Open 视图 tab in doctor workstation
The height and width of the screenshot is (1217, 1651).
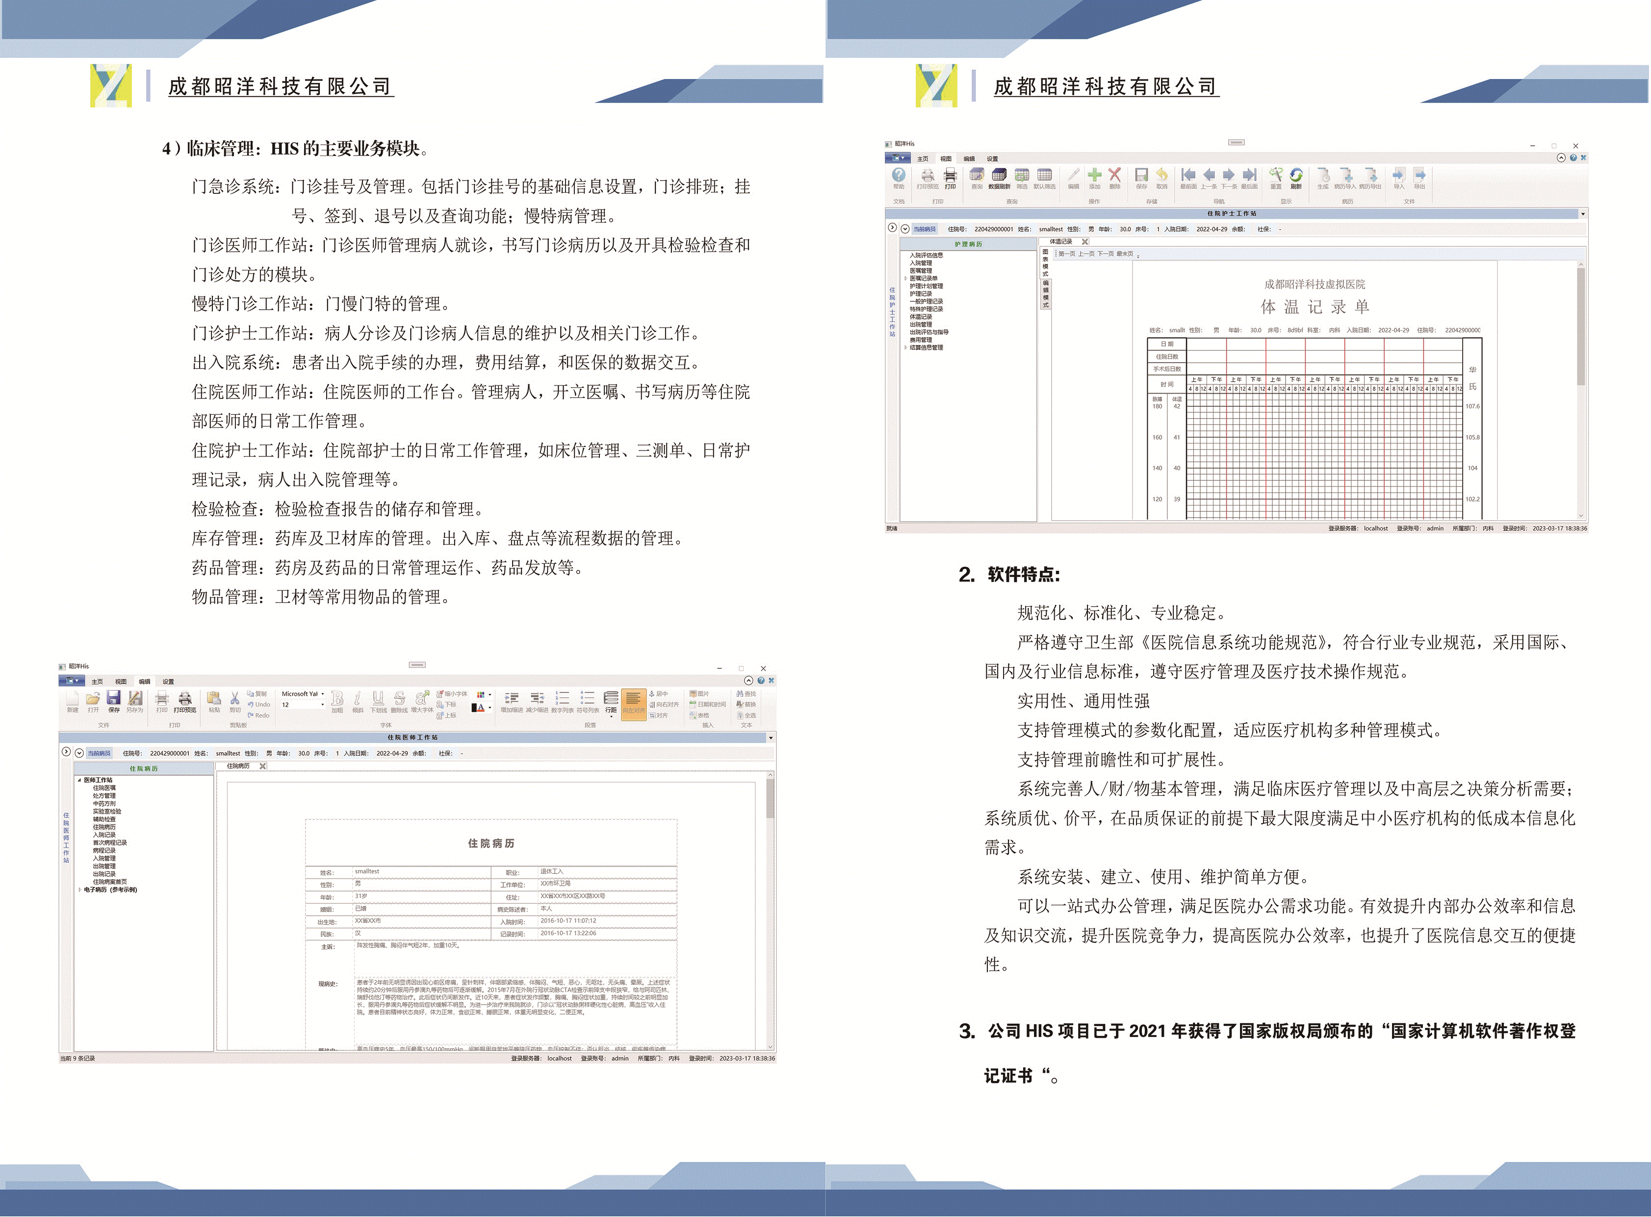click(x=121, y=682)
